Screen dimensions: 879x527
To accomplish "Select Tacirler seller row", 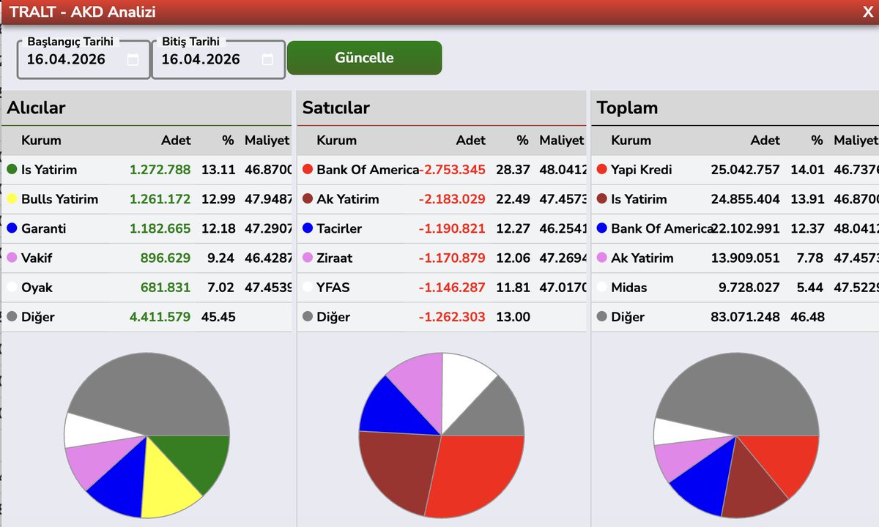I will [x=442, y=228].
